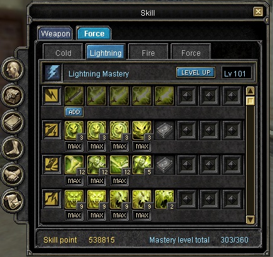Open the book sidebar icon

pyautogui.click(x=13, y=122)
